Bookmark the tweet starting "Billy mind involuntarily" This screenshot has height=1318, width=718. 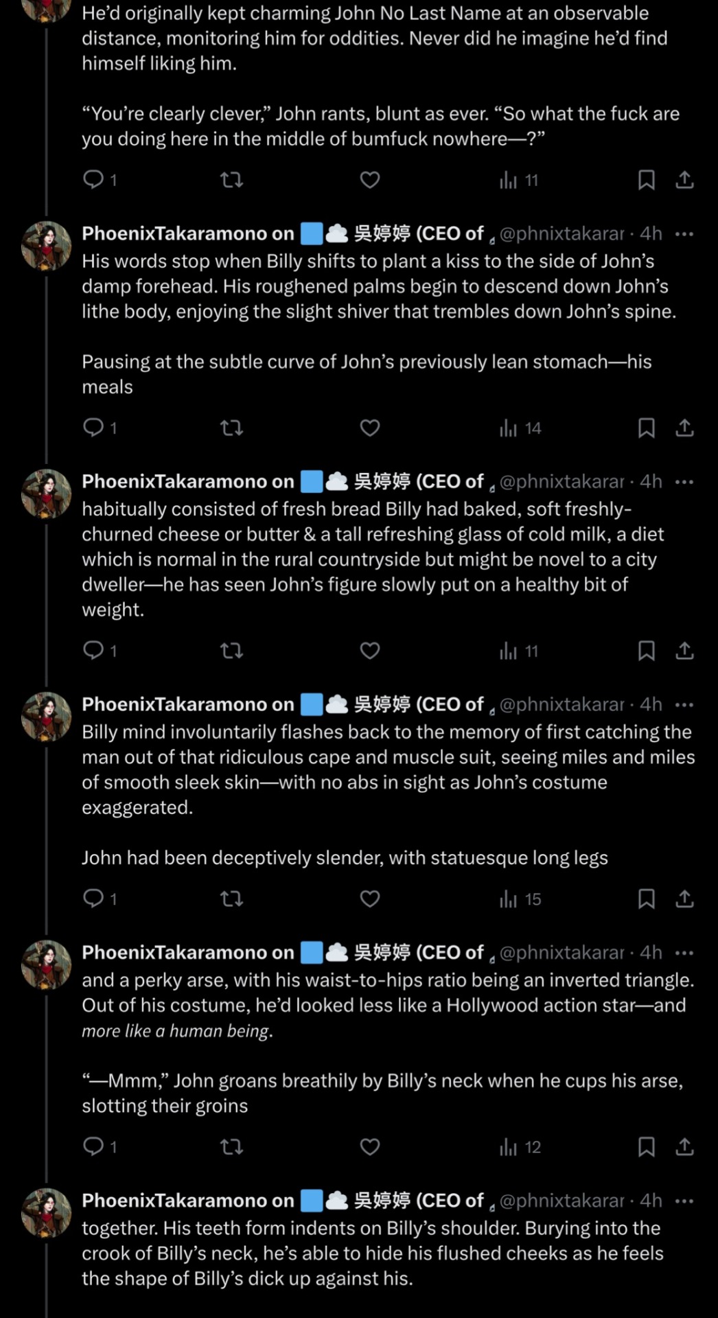(646, 899)
